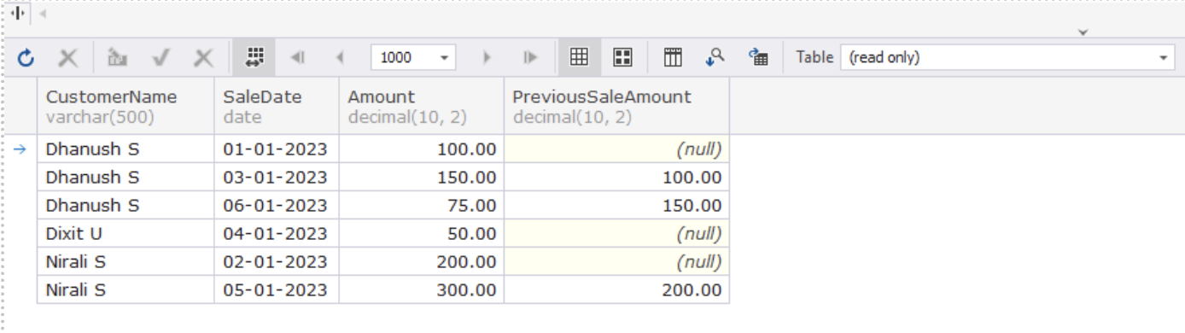Click the 03-01-2023 date cell

(x=277, y=177)
